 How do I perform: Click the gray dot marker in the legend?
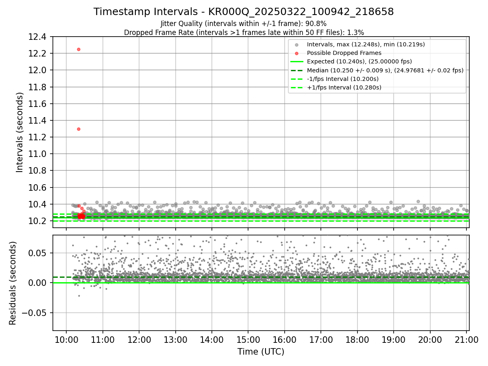click(x=297, y=45)
